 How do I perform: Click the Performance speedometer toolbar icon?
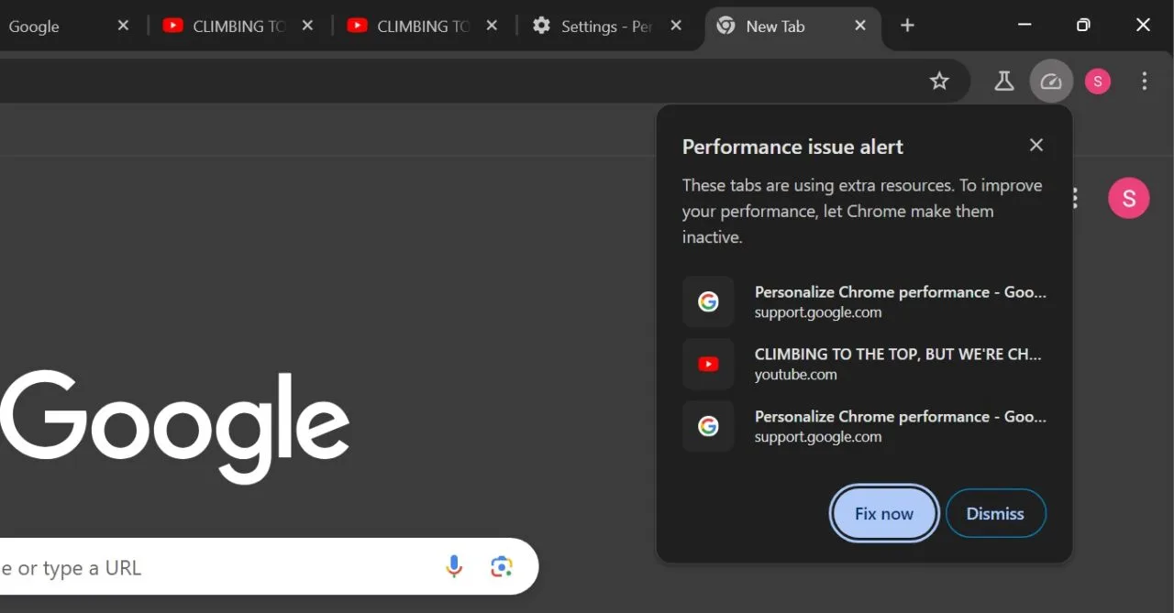point(1051,82)
